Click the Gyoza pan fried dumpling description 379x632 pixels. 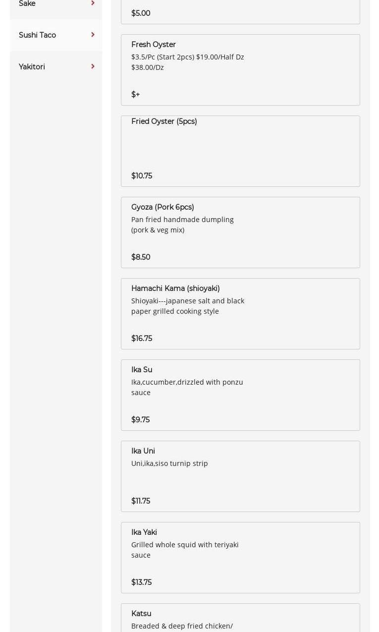(182, 225)
